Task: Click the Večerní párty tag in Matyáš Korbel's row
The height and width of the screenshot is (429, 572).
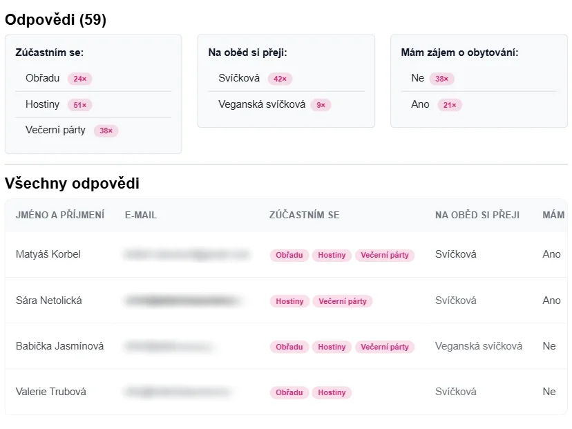Action: tap(385, 255)
